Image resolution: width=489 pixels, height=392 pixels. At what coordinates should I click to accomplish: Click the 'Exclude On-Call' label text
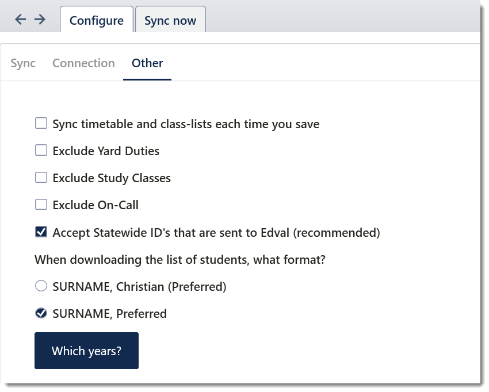pyautogui.click(x=95, y=205)
